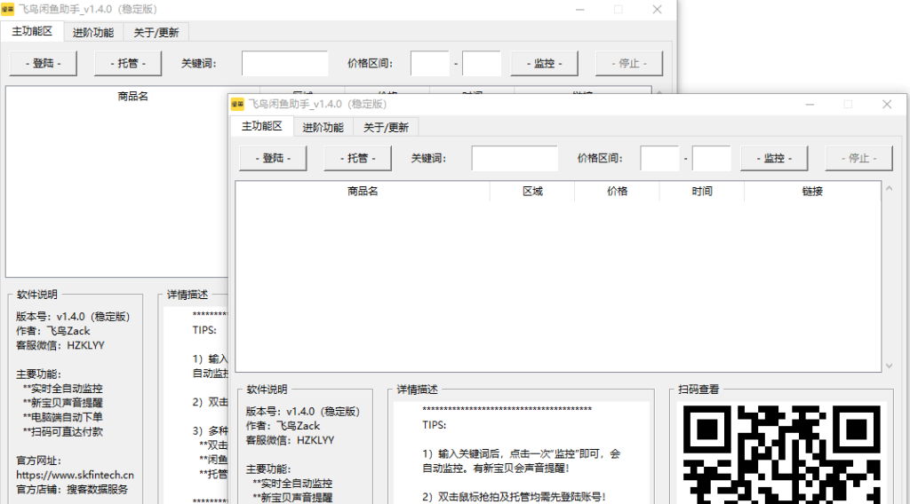Close the front 飞鸟闲鱼助手 window
This screenshot has width=910, height=504.
click(887, 105)
